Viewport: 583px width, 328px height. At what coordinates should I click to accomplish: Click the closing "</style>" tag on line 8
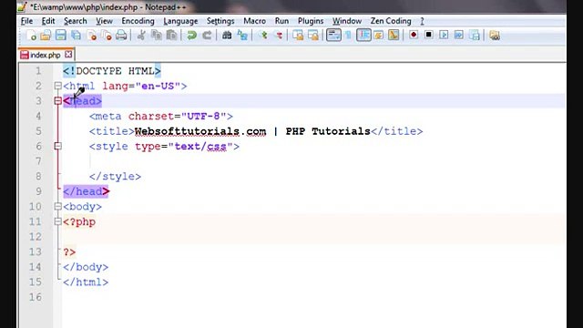coord(116,176)
